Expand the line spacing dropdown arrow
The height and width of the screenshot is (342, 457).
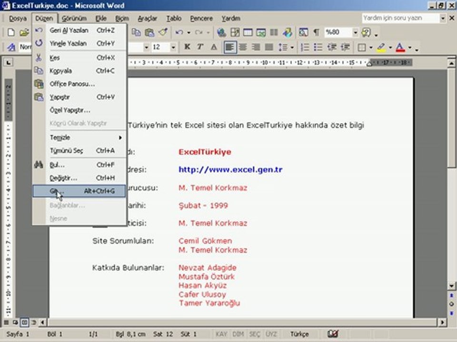[x=292, y=47]
